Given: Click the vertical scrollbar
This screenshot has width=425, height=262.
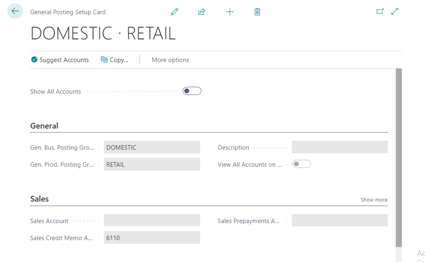Looking at the screenshot, I should click(x=399, y=158).
